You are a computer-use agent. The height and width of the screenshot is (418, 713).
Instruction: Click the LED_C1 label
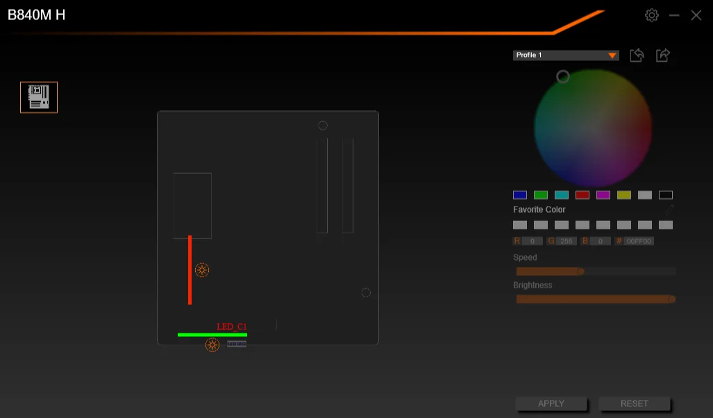click(x=231, y=326)
